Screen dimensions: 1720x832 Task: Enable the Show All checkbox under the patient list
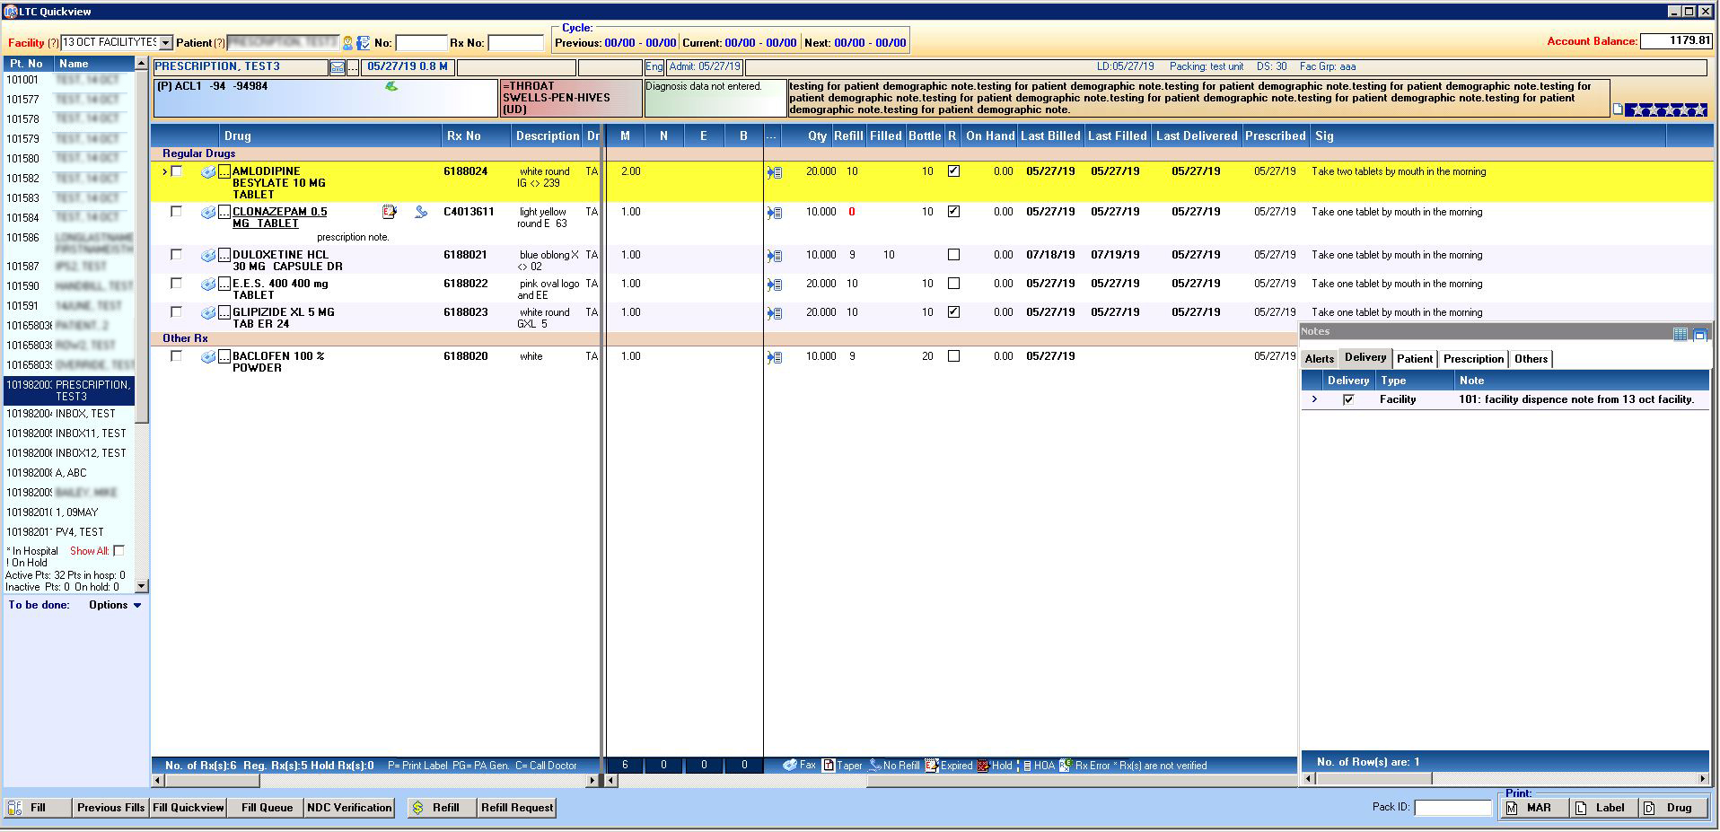[x=118, y=551]
